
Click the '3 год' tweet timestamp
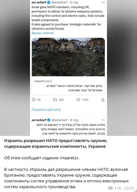74,2
